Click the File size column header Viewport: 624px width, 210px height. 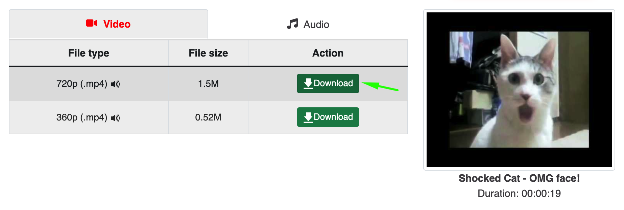(208, 53)
